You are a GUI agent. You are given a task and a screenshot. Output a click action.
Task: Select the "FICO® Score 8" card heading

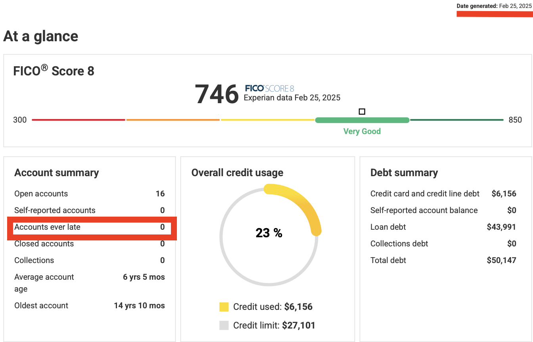coord(54,71)
